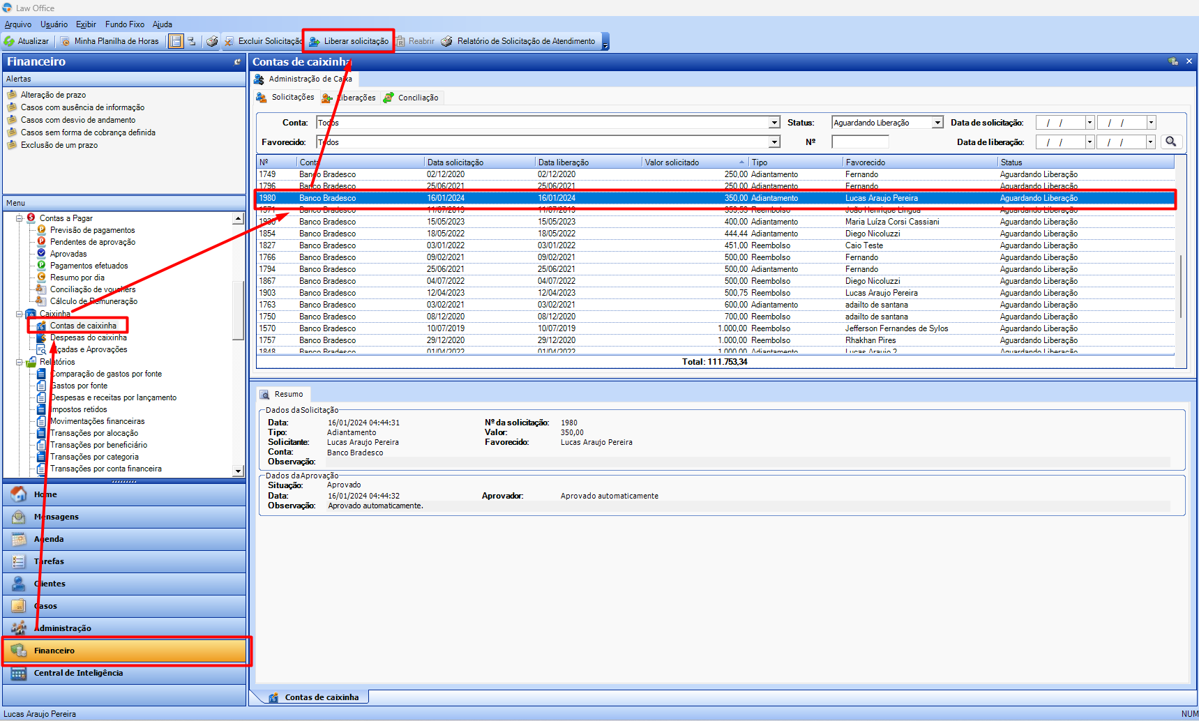Open Exclusão de um prazo alert

coord(59,145)
